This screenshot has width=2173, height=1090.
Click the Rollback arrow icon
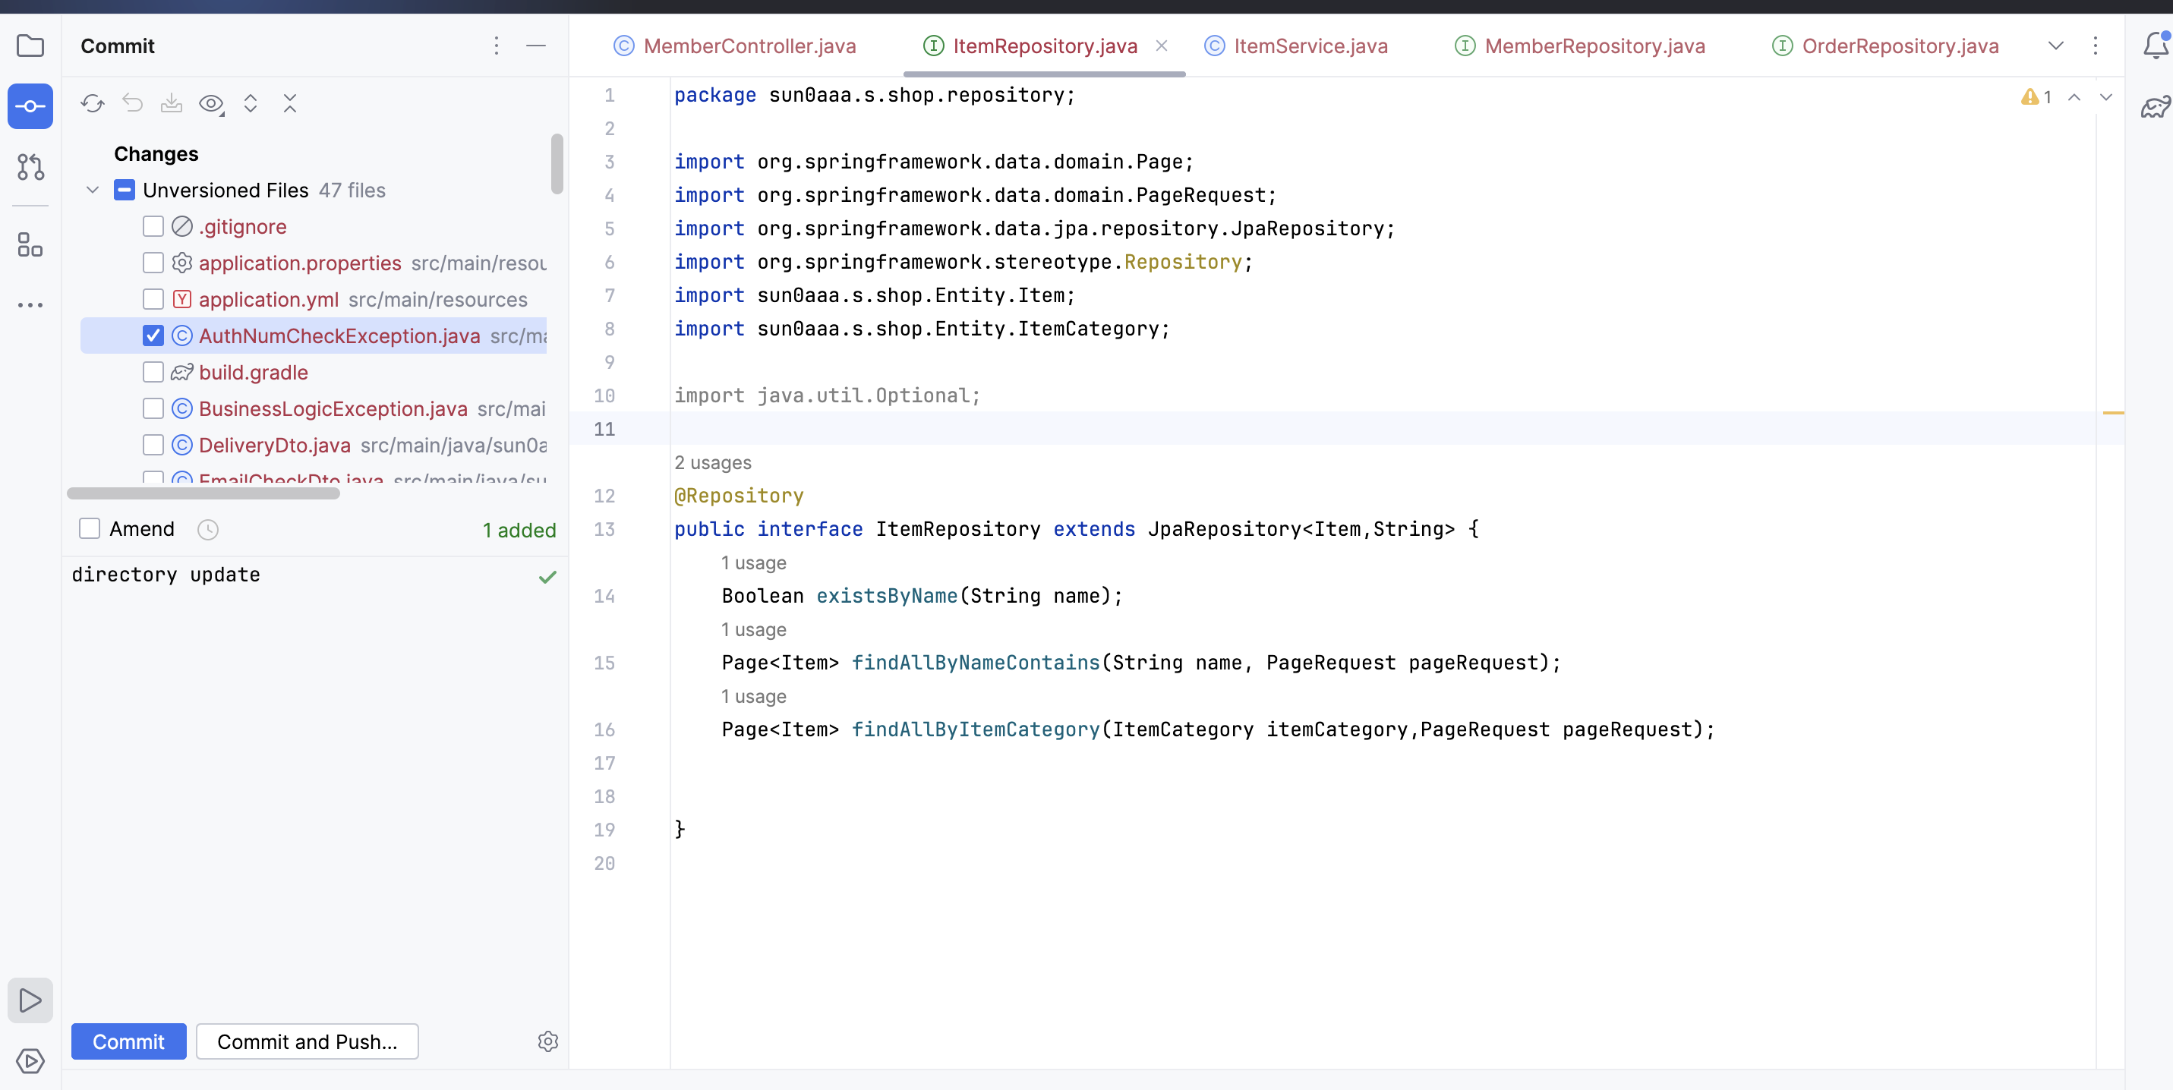point(132,104)
